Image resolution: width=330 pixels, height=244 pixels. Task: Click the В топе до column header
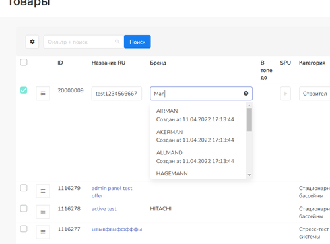267,71
